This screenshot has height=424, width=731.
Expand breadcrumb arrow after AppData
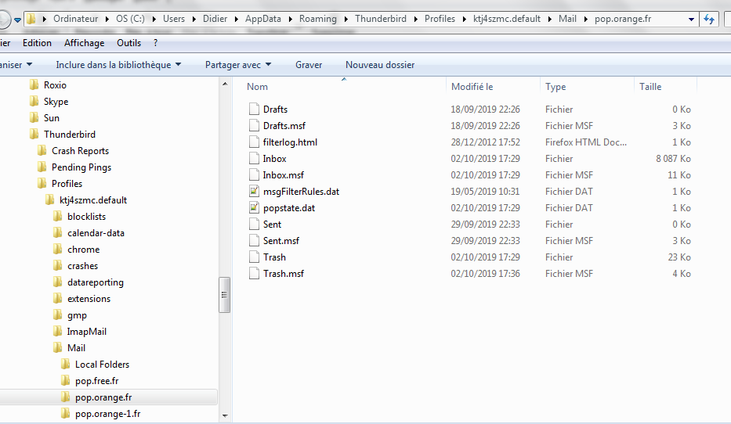pyautogui.click(x=291, y=19)
